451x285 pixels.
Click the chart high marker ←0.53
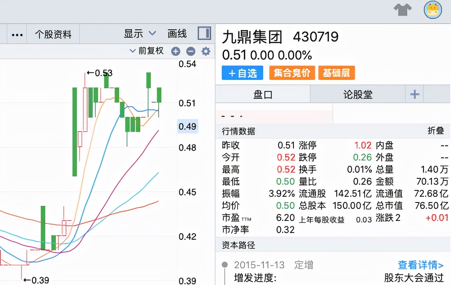pyautogui.click(x=100, y=73)
